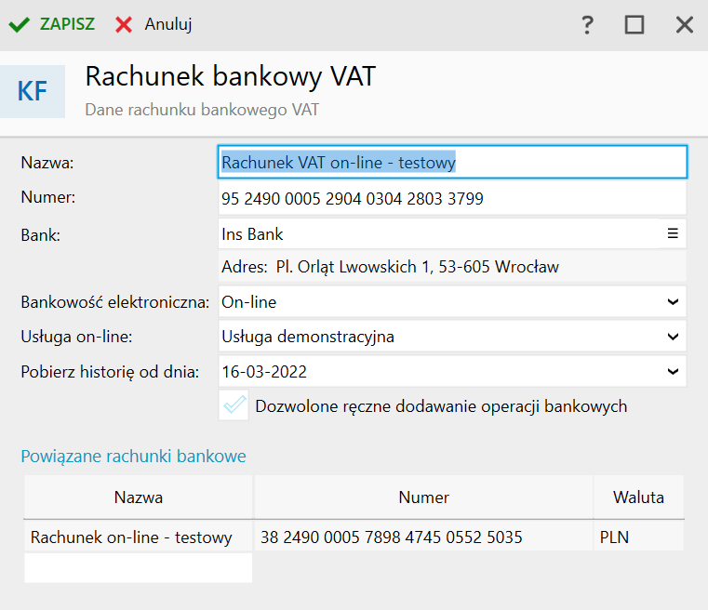Screen dimensions: 708x610
Task: Click into the Nazwa input field
Action: [452, 162]
